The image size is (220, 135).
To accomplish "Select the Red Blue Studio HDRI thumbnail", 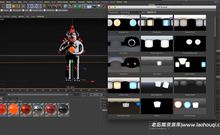I will [x=190, y=106].
